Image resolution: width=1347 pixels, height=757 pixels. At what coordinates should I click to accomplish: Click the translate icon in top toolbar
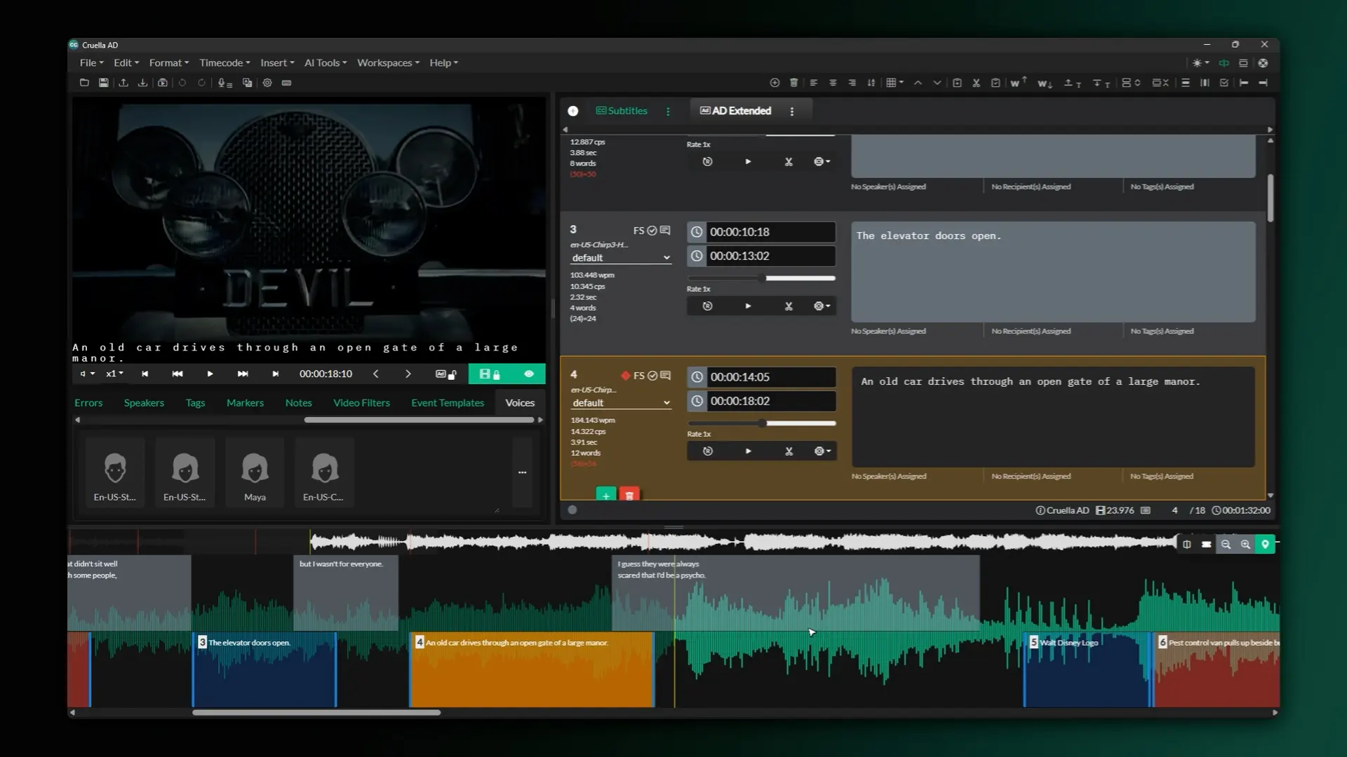[247, 83]
